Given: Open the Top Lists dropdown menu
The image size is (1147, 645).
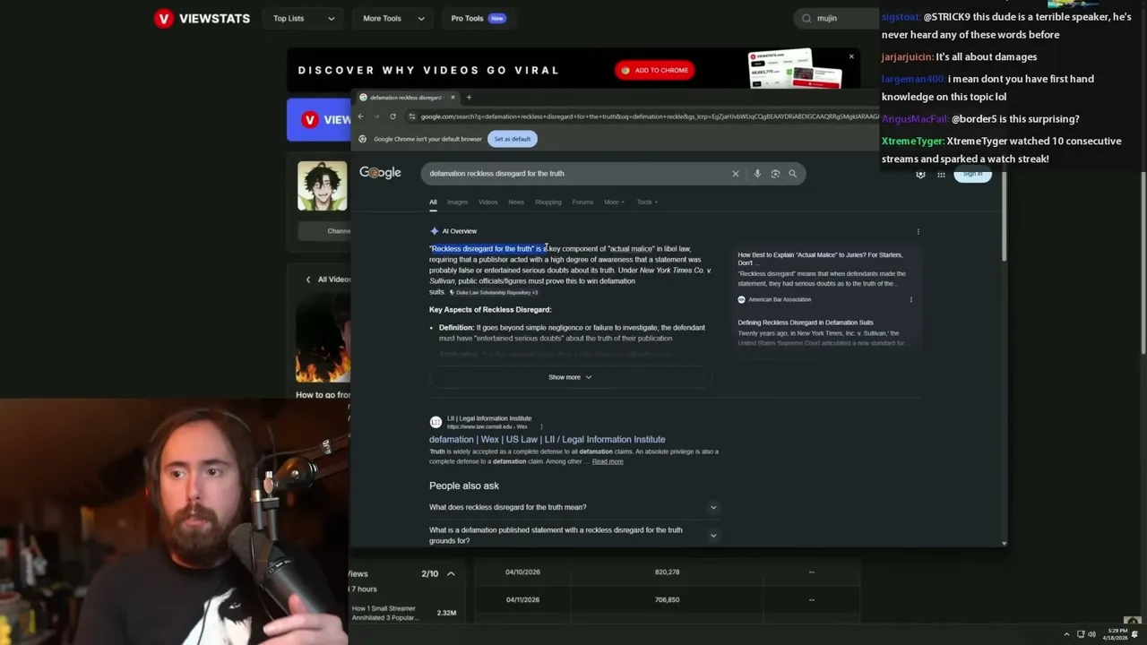Looking at the screenshot, I should [x=304, y=18].
